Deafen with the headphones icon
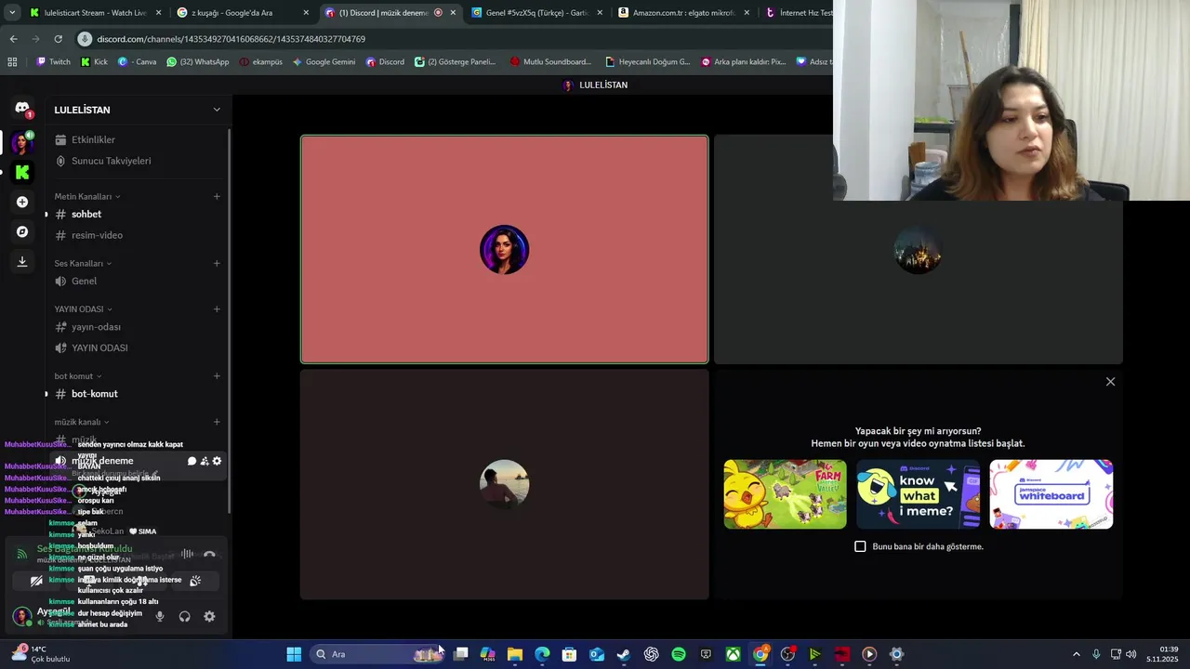 184,616
